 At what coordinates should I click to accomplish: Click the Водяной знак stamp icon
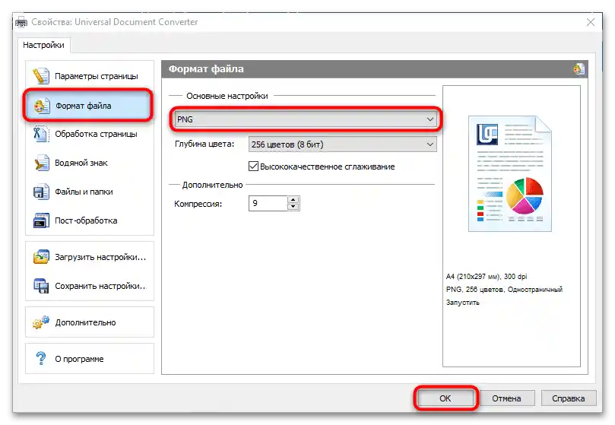(42, 163)
